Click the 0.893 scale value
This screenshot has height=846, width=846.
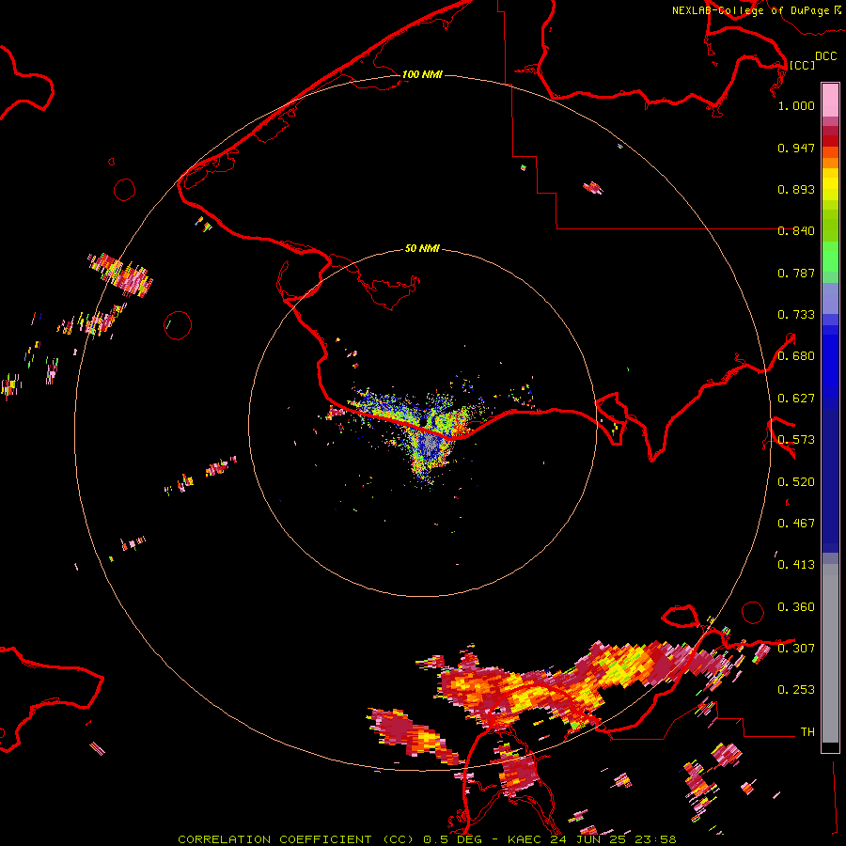796,189
